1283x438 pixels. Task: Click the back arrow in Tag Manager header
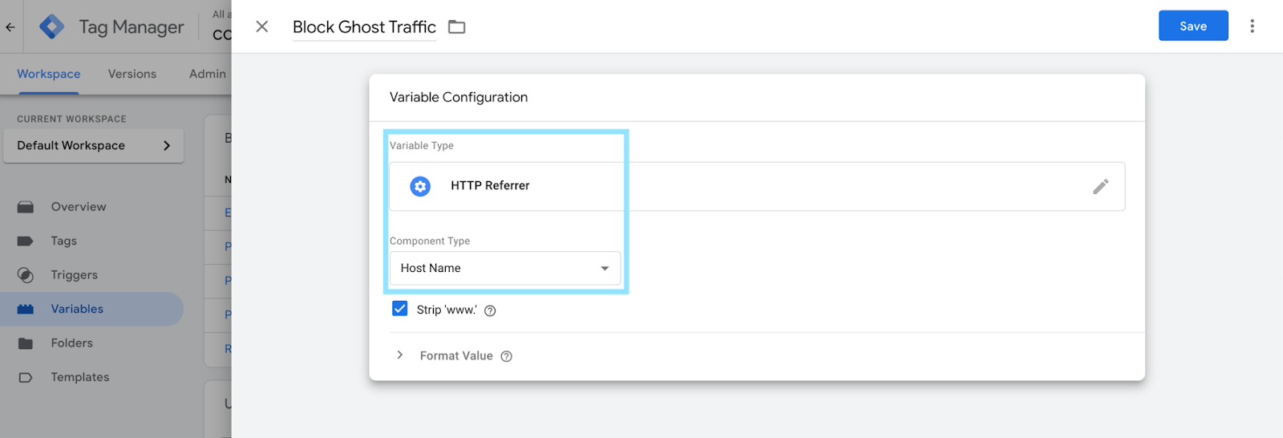10,27
